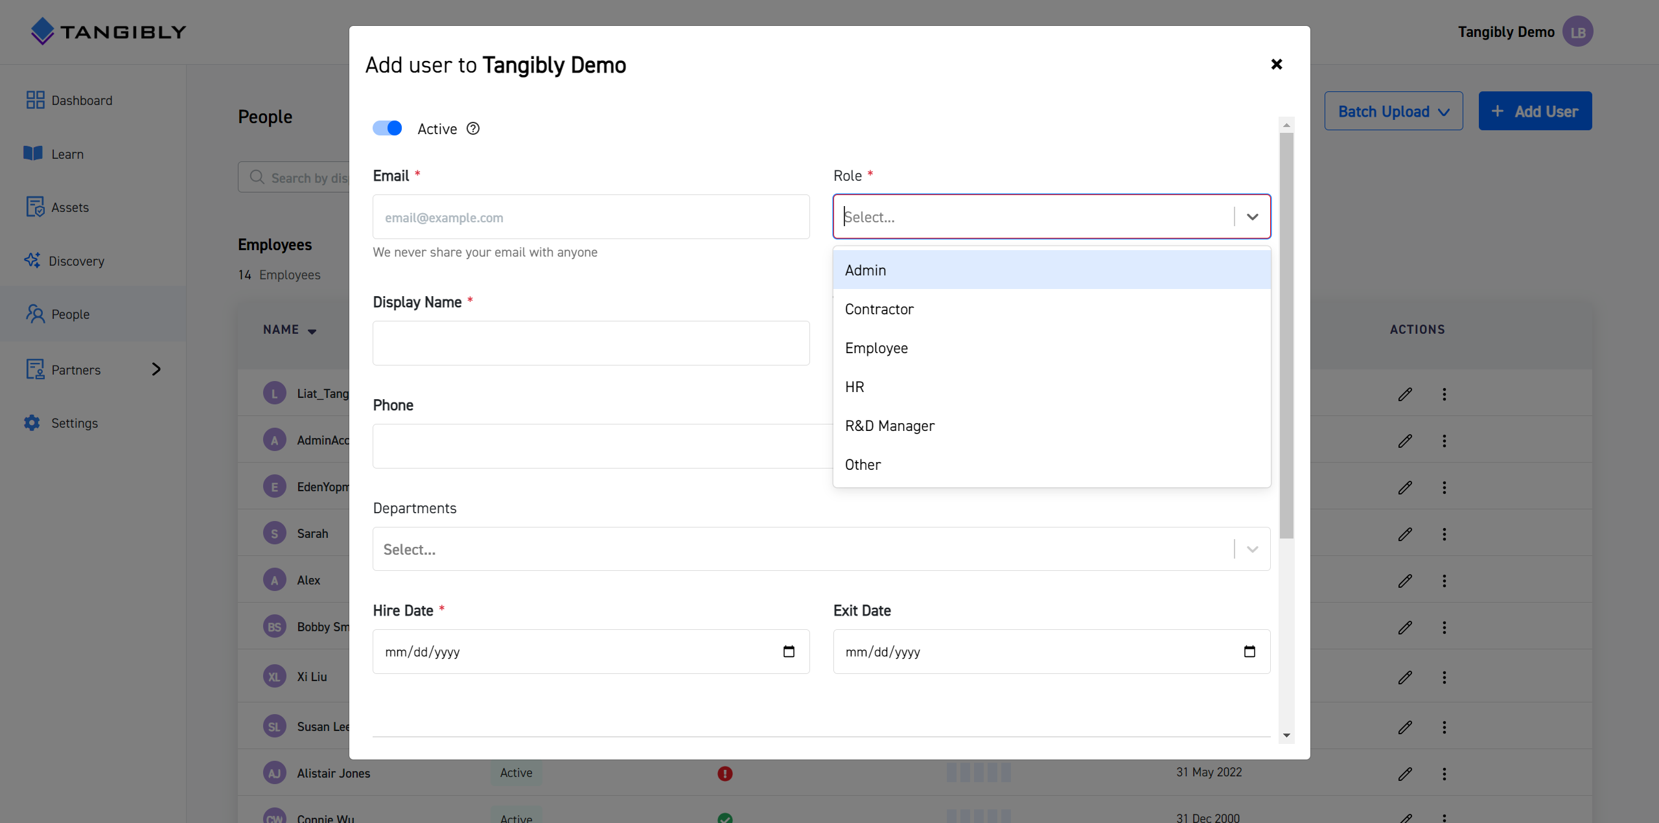The height and width of the screenshot is (823, 1659).
Task: Edit Alistair Jones row pencil icon
Action: tap(1405, 774)
